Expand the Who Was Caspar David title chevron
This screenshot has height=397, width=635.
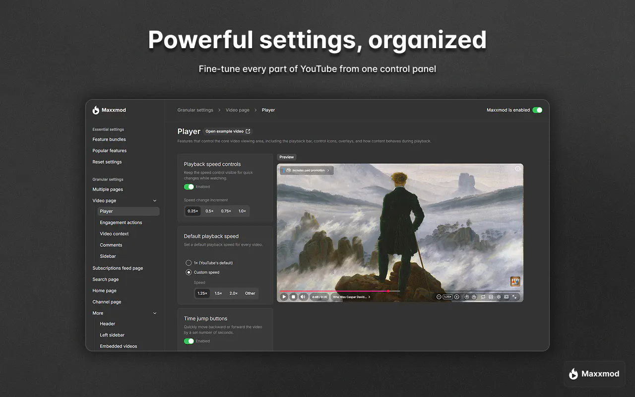click(370, 297)
